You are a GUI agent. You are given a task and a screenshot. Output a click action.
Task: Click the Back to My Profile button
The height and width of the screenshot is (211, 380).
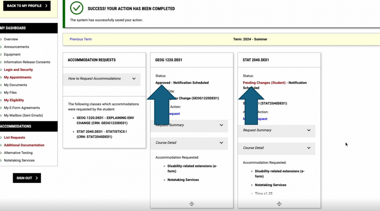(27, 6)
